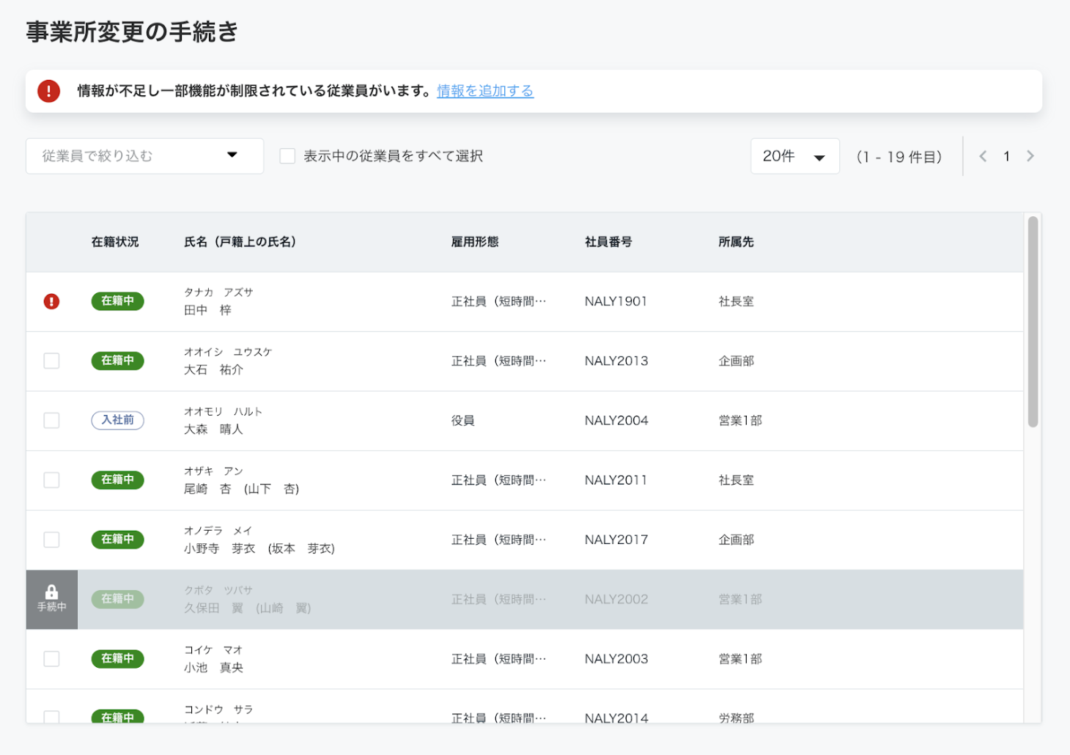This screenshot has height=755, width=1070.
Task: Click employee number NALY2002
Action: coord(616,600)
